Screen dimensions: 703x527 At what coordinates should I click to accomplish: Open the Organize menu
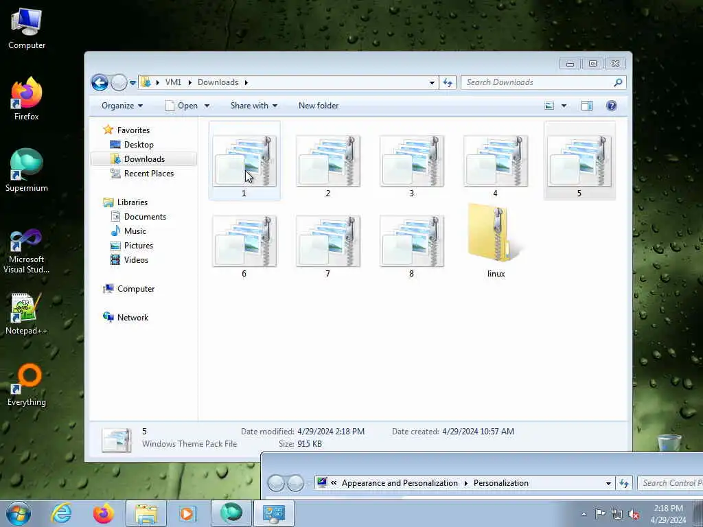point(122,106)
